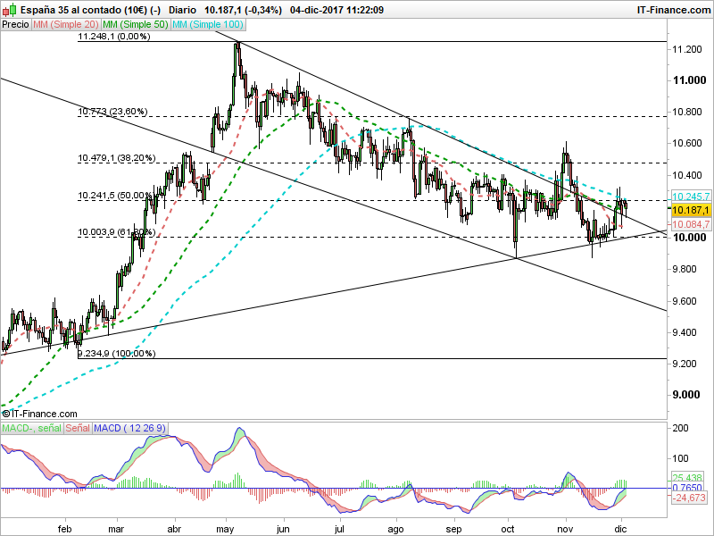Click the red 10.084,7 moving average tag
The height and width of the screenshot is (536, 714).
(x=691, y=224)
